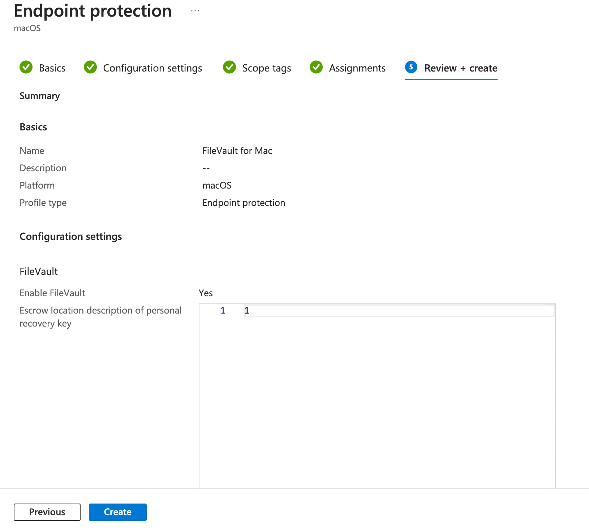Image resolution: width=589 pixels, height=531 pixels.
Task: Click the 'Name' field label
Action: click(32, 151)
